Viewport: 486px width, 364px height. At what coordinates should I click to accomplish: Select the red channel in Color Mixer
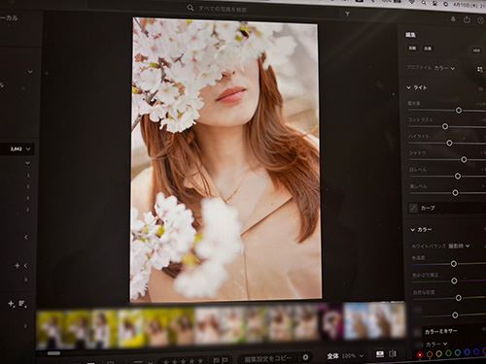click(420, 355)
